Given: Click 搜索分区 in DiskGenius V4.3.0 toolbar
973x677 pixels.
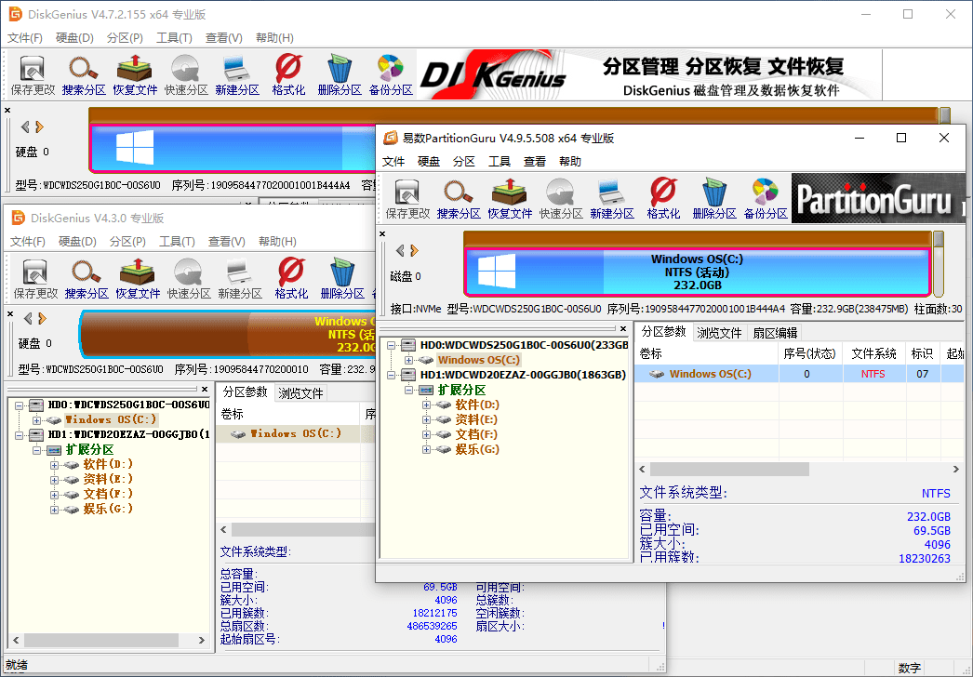Looking at the screenshot, I should point(87,279).
